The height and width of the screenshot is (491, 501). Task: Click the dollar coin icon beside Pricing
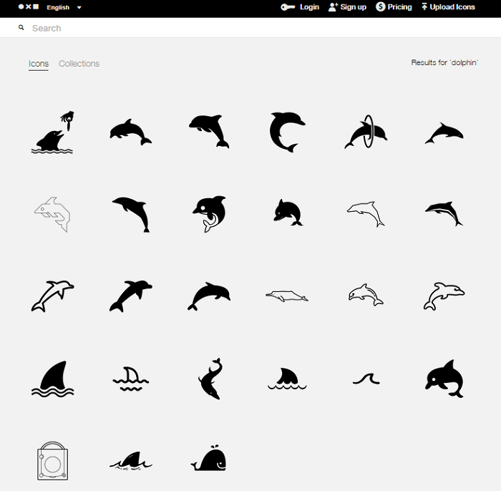pyautogui.click(x=380, y=6)
